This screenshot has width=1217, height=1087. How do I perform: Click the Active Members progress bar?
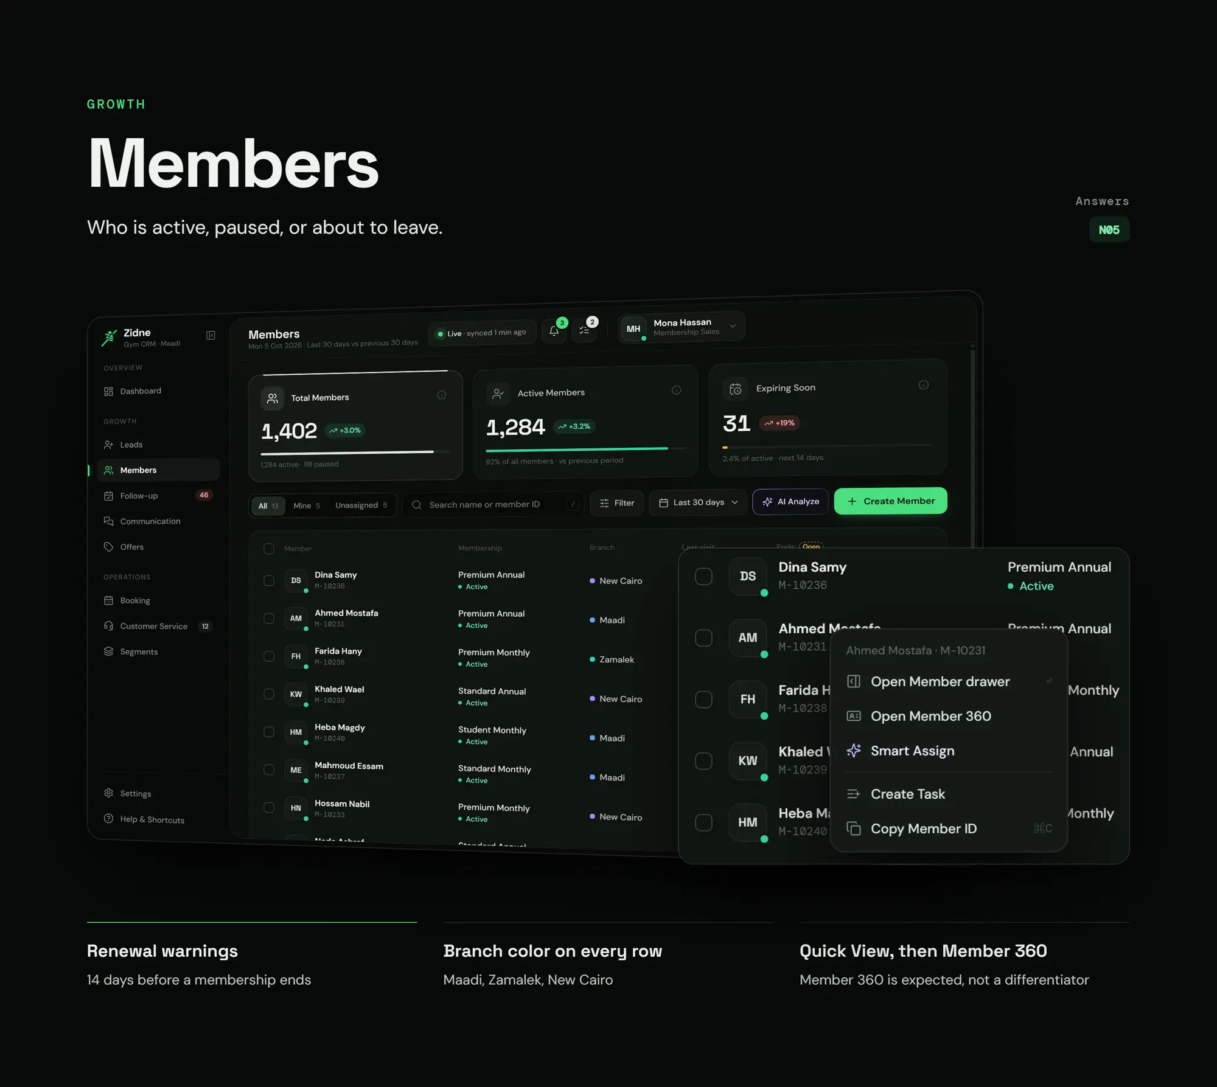(585, 449)
